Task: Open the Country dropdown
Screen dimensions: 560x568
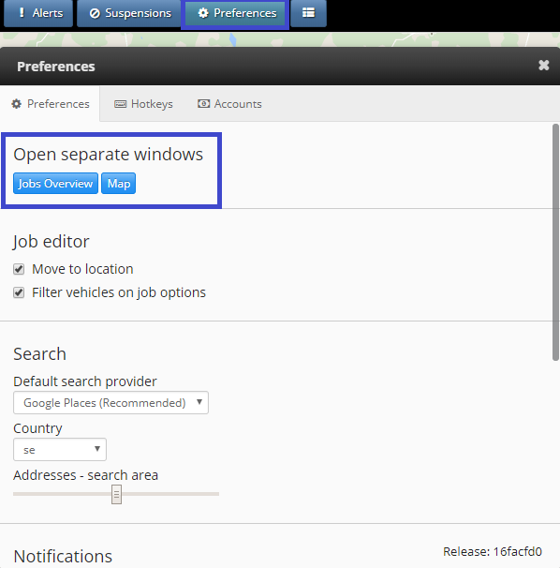Action: tap(60, 450)
